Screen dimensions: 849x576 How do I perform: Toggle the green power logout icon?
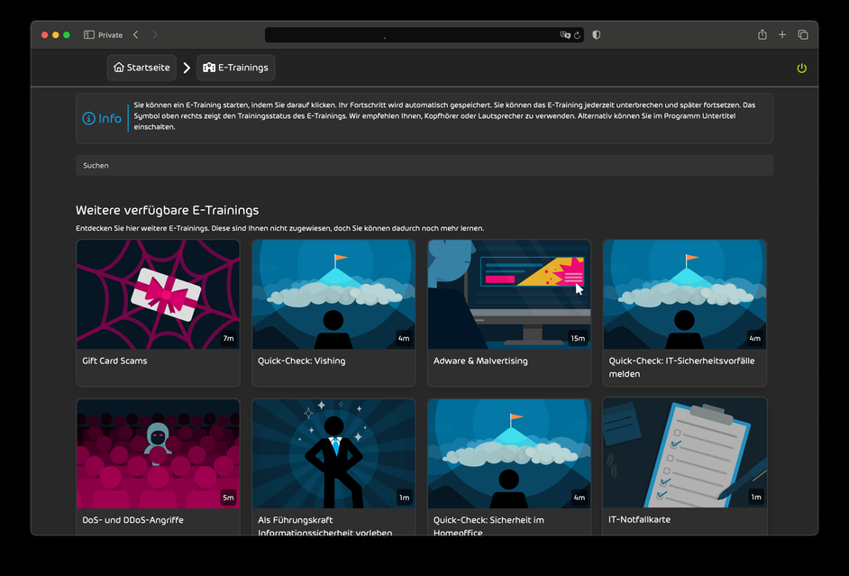(x=801, y=68)
